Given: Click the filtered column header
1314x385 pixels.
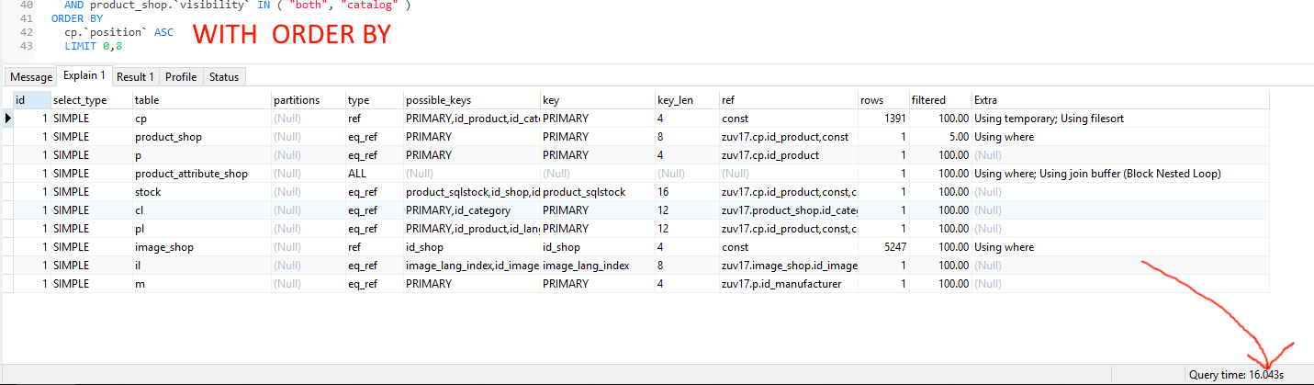Looking at the screenshot, I should [928, 99].
